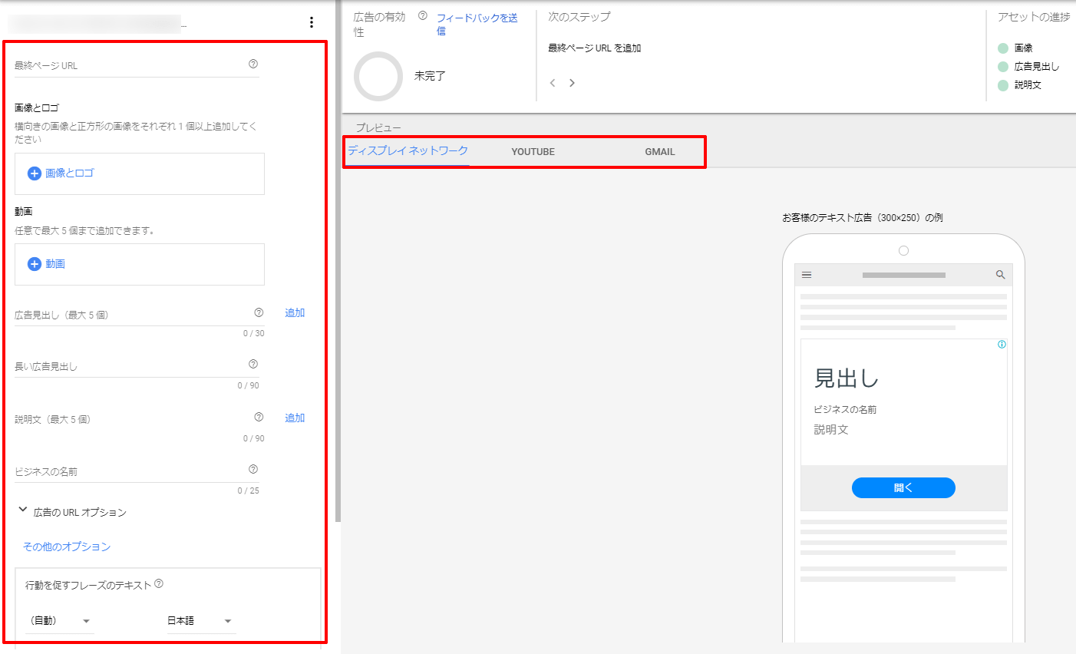Click help icon beside 長い広告見出し field
Screen dimensions: 1076x654
pos(253,365)
